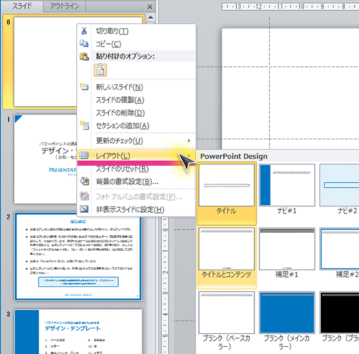The height and width of the screenshot is (354, 359).
Task: Switch to the スライド tab
Action: pyautogui.click(x=22, y=6)
